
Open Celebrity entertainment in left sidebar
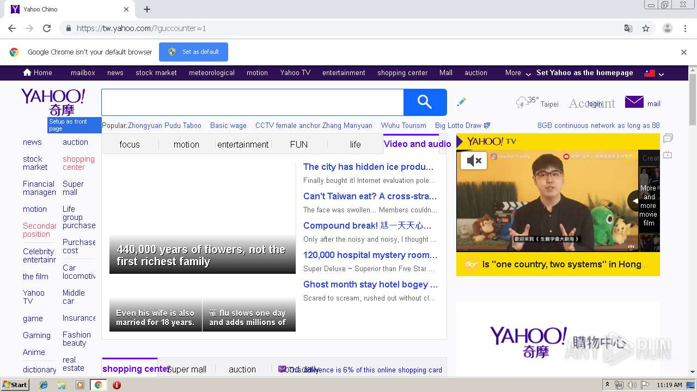(x=39, y=255)
